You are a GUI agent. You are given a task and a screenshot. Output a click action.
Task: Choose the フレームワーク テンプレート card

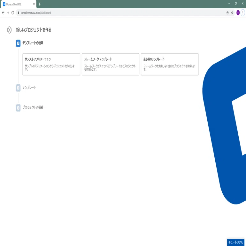(x=111, y=64)
